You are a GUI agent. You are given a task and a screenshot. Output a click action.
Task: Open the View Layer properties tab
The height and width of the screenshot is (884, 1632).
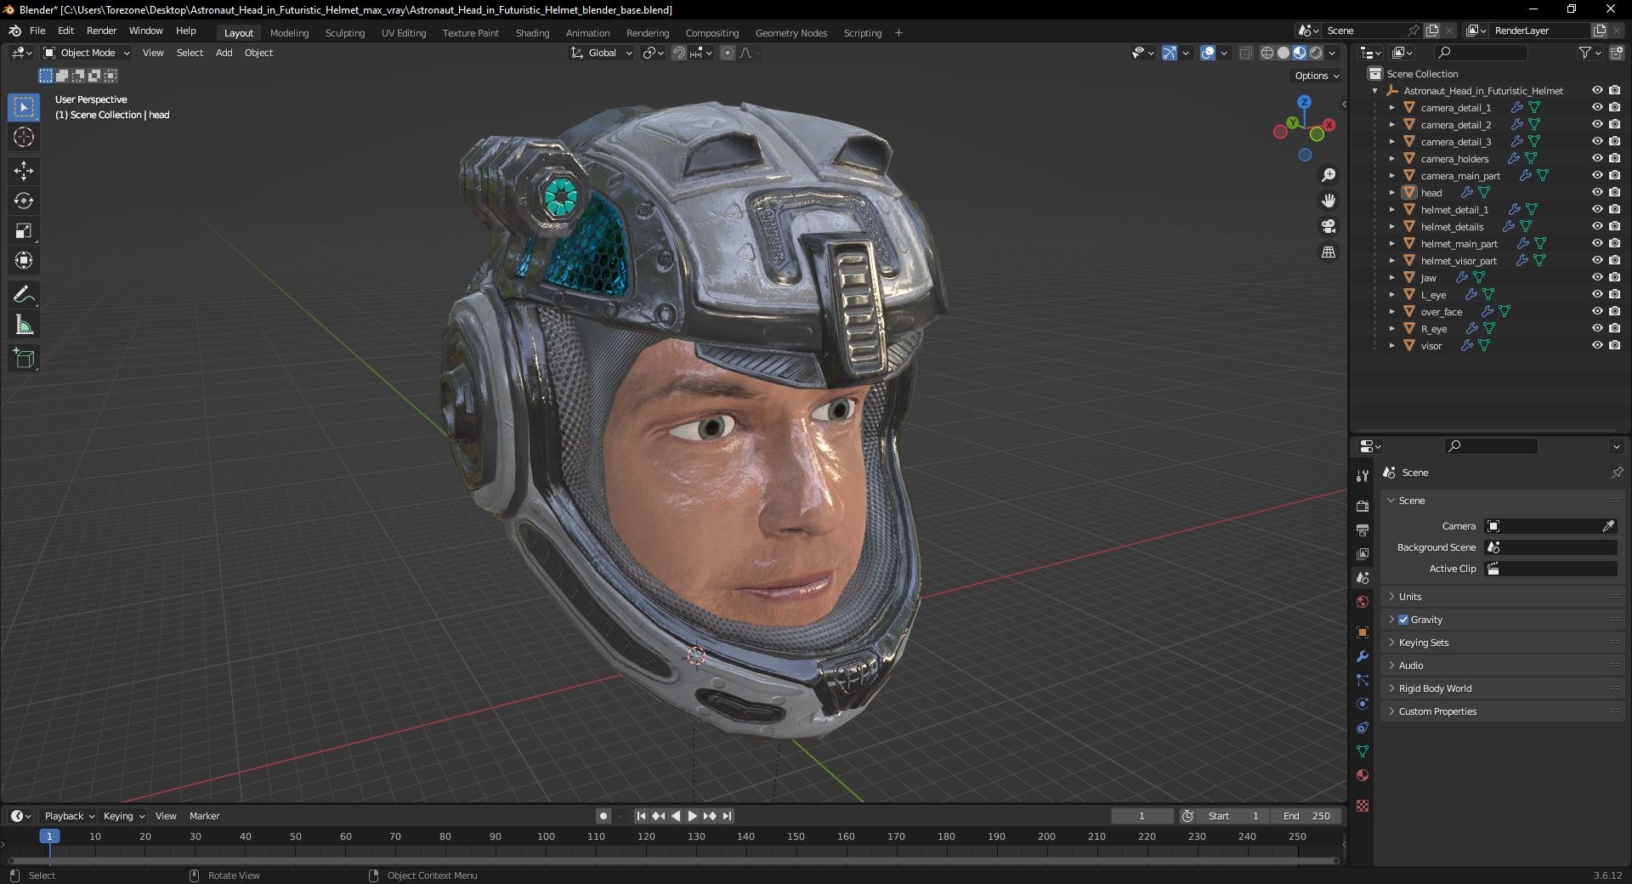coord(1363,553)
